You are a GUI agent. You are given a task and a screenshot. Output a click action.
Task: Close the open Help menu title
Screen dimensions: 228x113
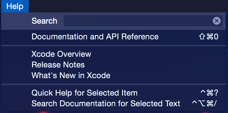pos(15,6)
